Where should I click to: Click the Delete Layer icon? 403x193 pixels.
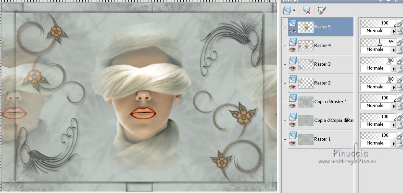tap(306, 9)
